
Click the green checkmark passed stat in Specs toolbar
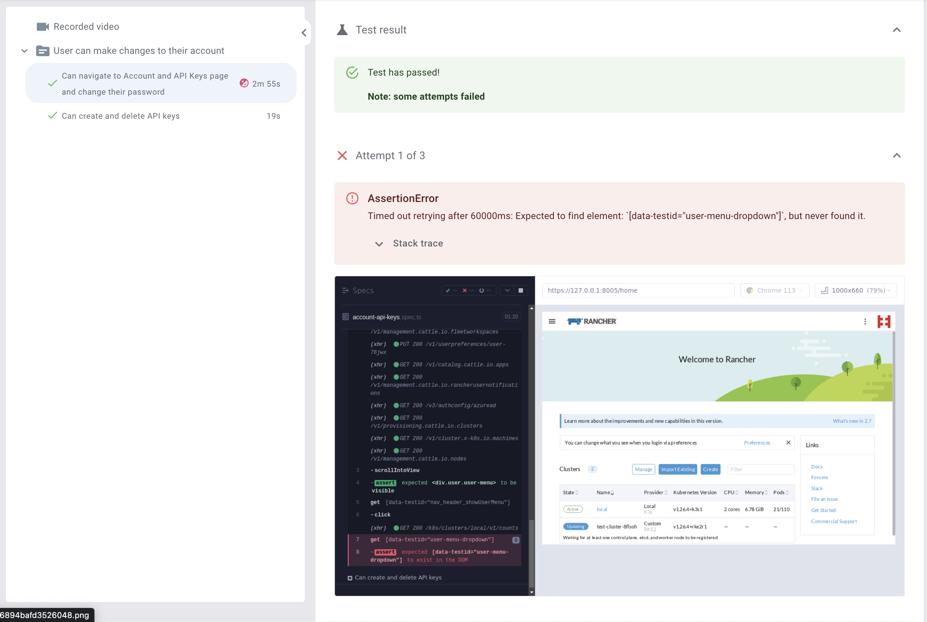(448, 290)
